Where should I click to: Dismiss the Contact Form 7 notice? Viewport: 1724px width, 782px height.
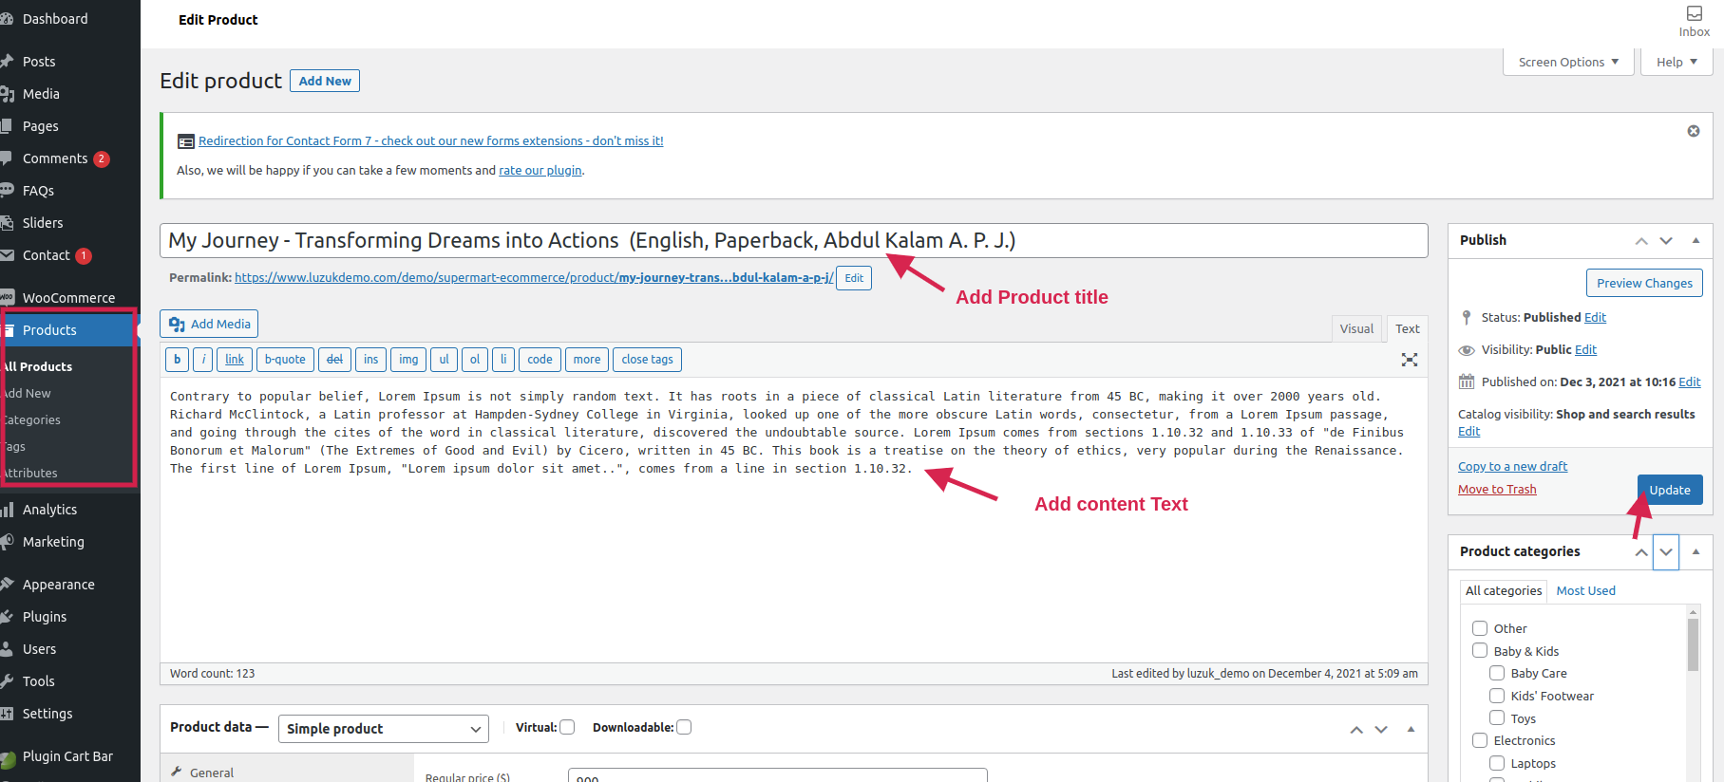[1693, 131]
